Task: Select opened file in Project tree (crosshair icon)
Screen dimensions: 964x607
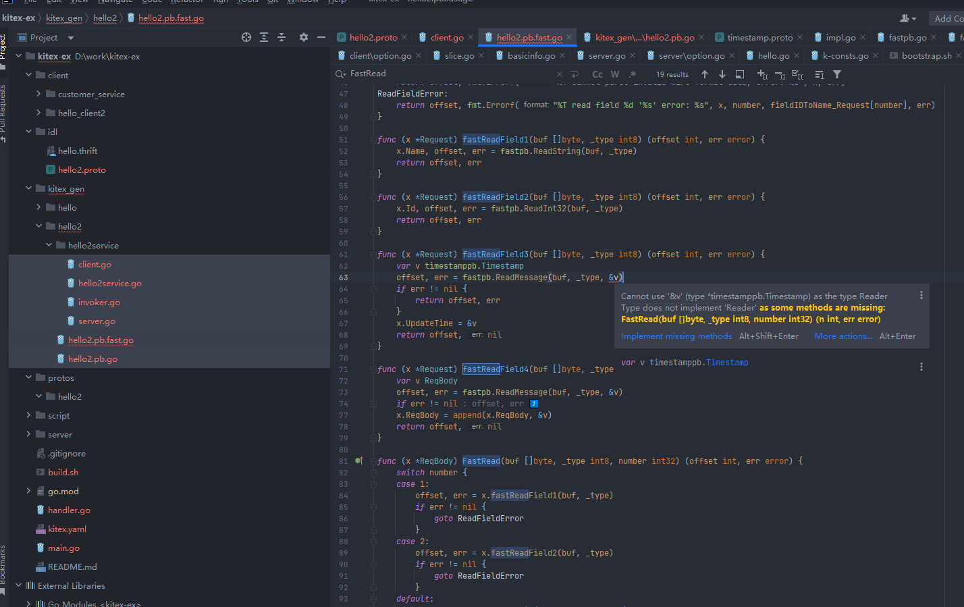Action: point(246,38)
